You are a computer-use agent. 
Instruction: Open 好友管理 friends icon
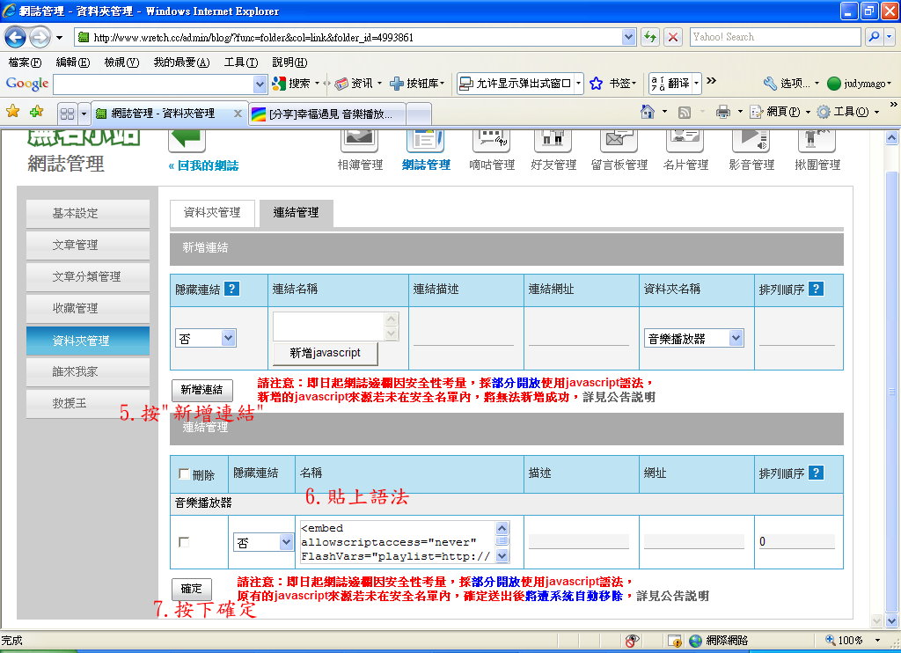point(553,141)
